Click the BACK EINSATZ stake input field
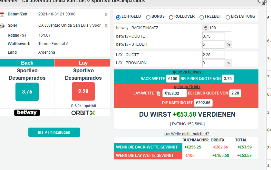The image size is (271, 170). 220,28
